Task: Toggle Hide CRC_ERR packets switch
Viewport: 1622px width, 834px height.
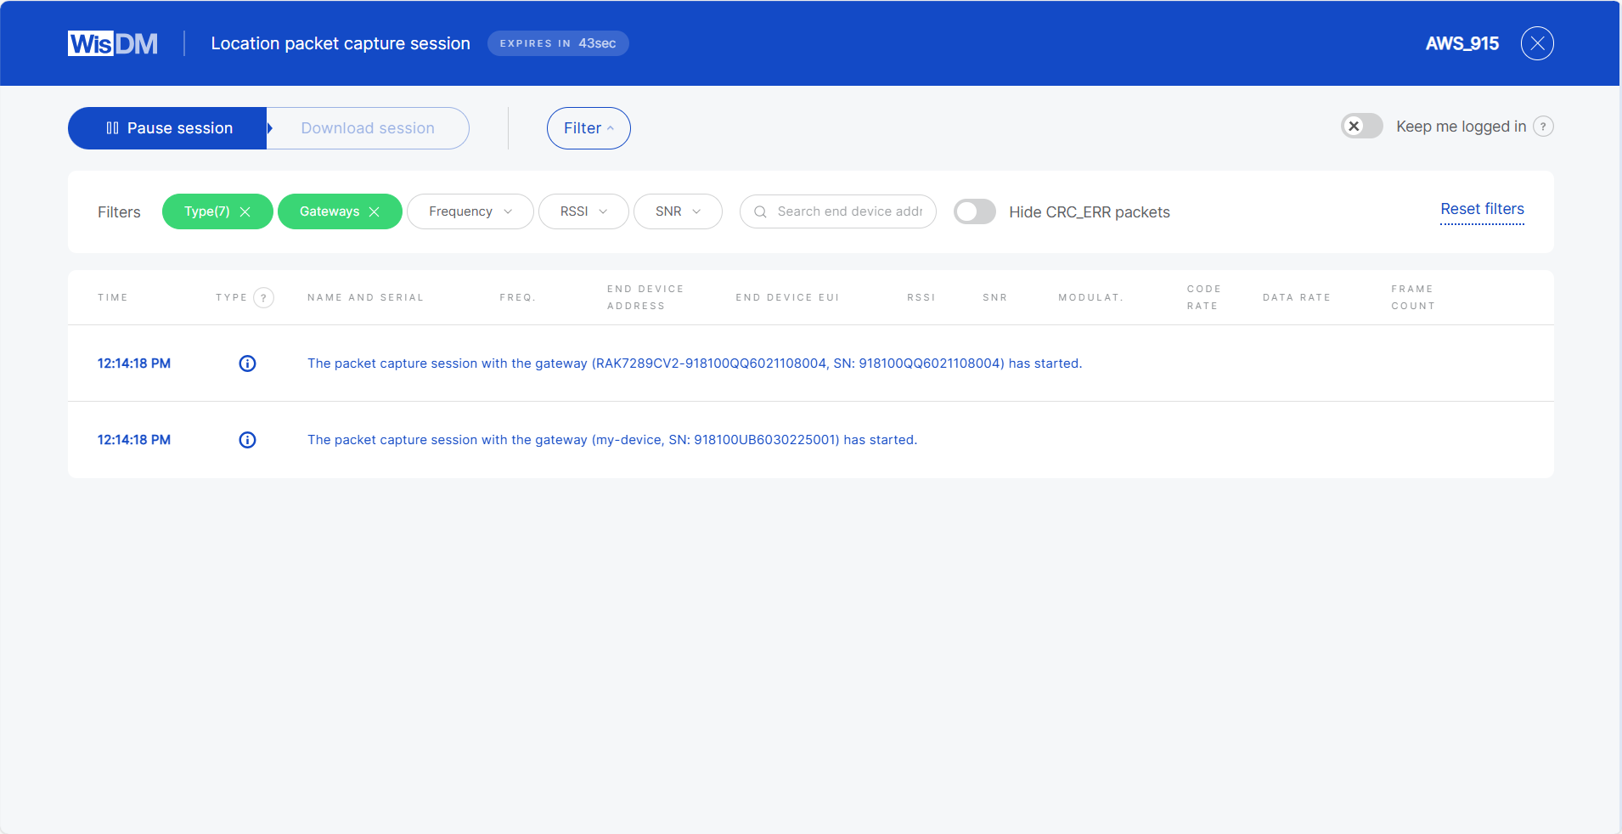Action: 974,212
